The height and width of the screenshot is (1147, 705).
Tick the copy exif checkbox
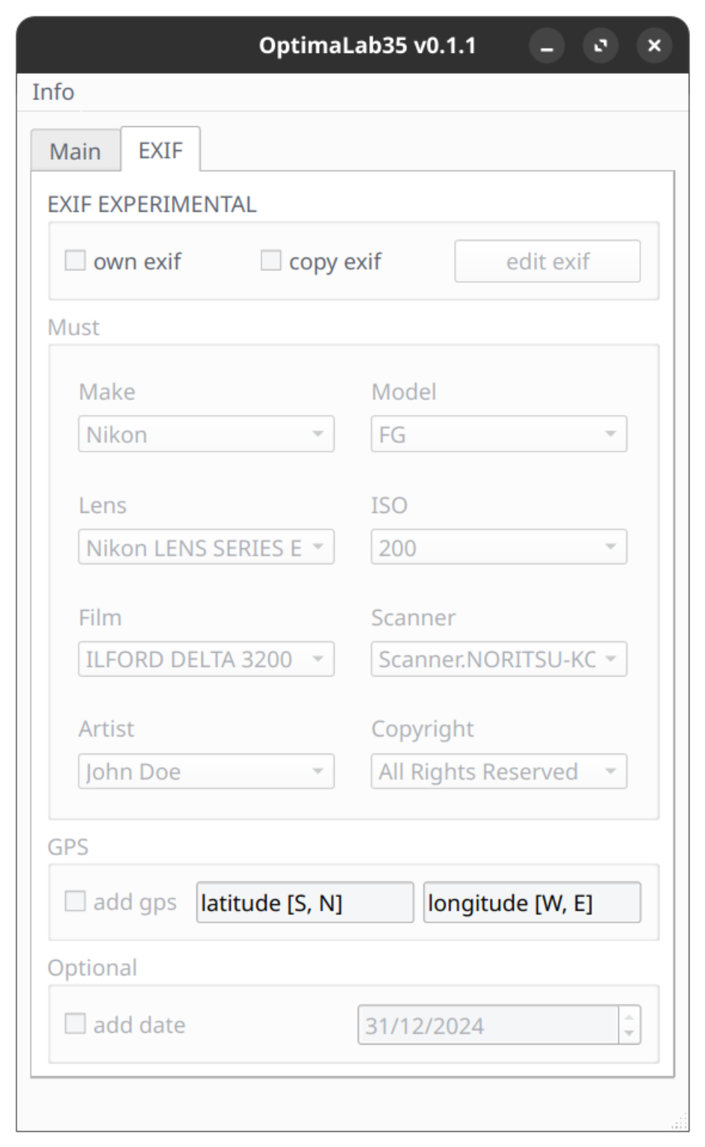tap(271, 261)
